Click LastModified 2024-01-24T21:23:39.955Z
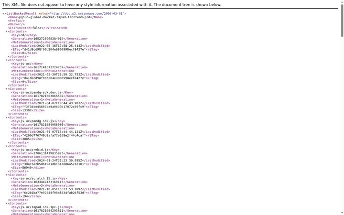 (x=60, y=161)
